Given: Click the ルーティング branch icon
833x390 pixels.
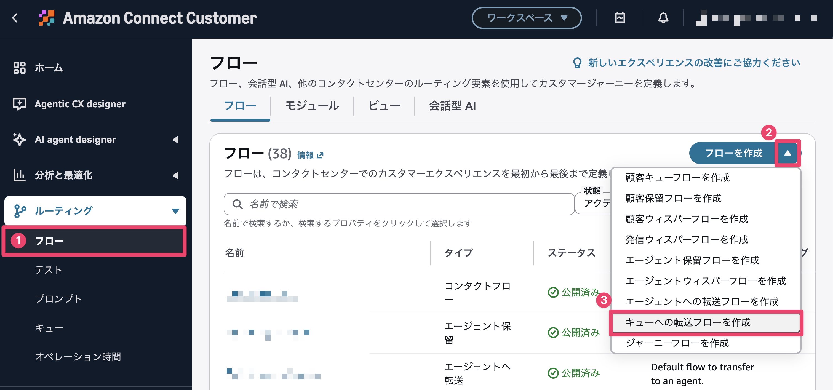Looking at the screenshot, I should (20, 211).
